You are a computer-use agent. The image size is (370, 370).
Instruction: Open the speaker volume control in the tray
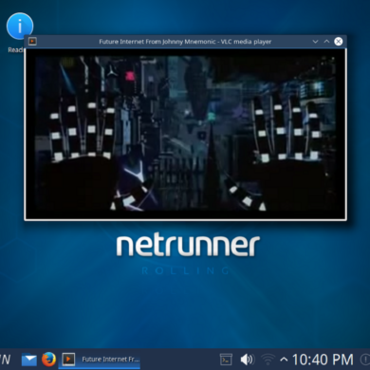click(247, 360)
